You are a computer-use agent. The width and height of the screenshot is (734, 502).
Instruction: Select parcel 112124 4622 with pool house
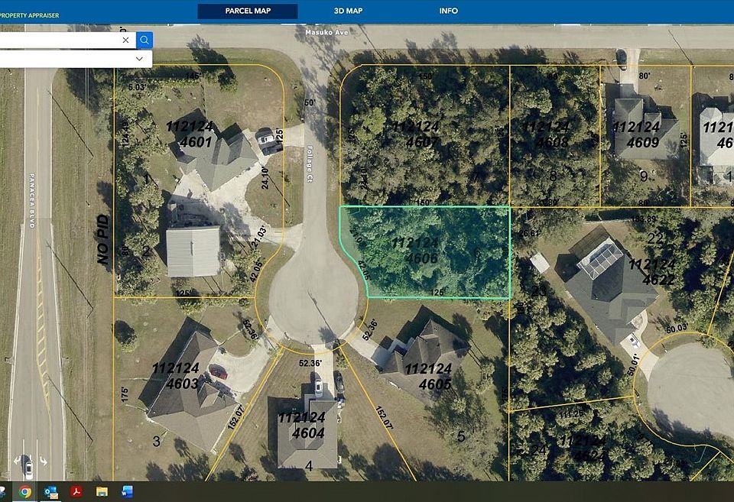652,272
